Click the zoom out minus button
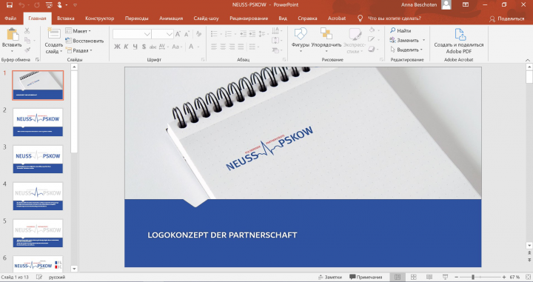533x282 pixels. 457,277
